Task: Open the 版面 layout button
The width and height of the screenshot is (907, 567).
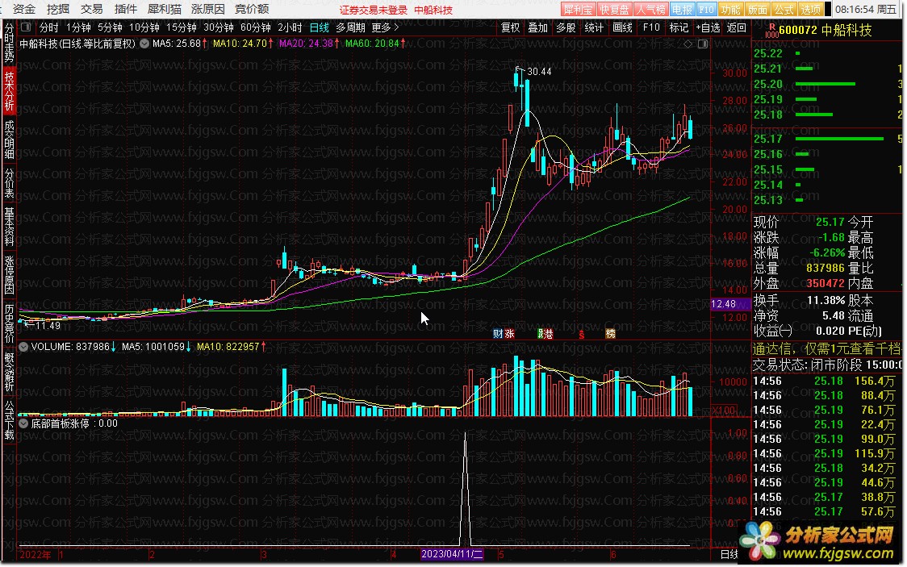Action: 757,10
